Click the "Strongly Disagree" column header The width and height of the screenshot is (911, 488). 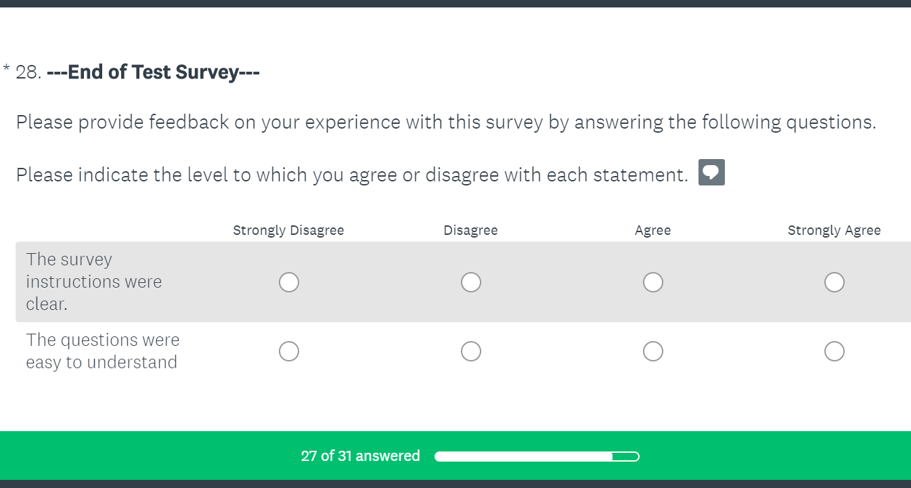(x=288, y=231)
